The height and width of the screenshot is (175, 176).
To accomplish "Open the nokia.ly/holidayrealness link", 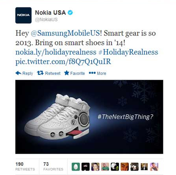I will pyautogui.click(x=56, y=52).
